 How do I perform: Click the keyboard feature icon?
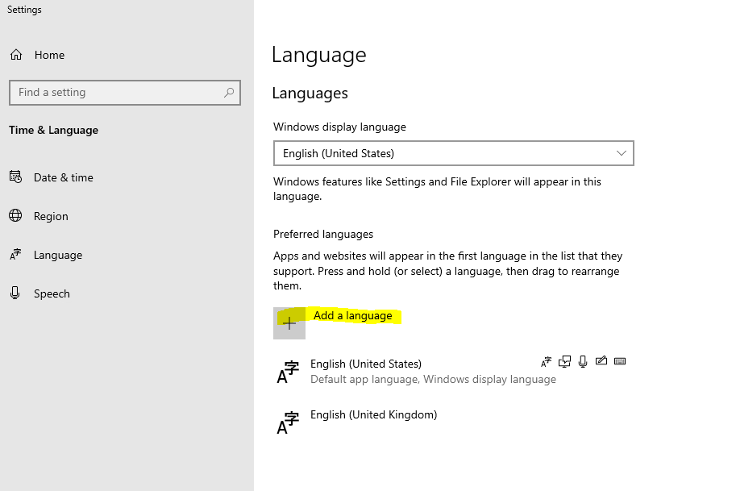[620, 361]
